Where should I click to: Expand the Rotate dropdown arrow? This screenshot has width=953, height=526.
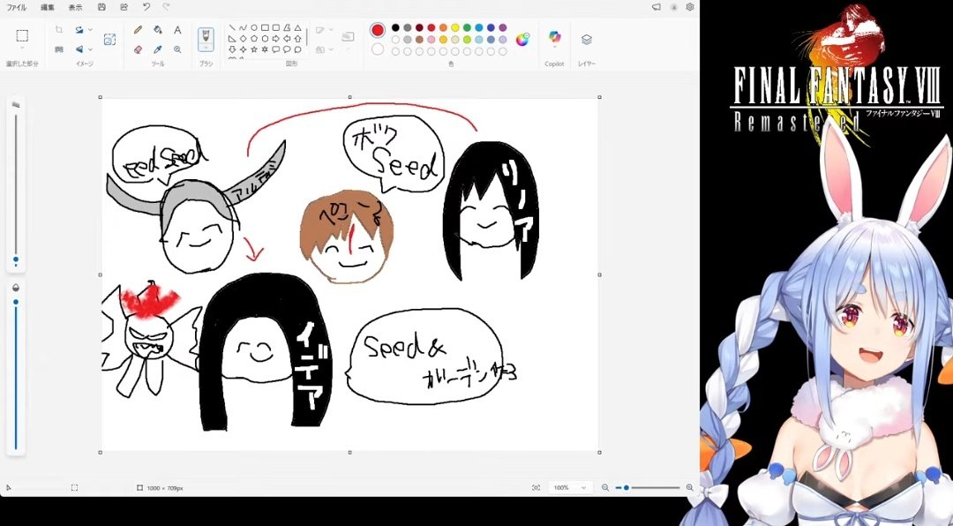[91, 29]
